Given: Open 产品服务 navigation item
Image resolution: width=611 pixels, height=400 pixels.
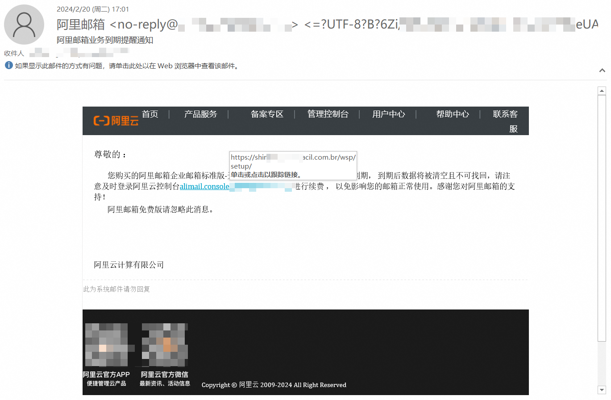Looking at the screenshot, I should click(200, 114).
